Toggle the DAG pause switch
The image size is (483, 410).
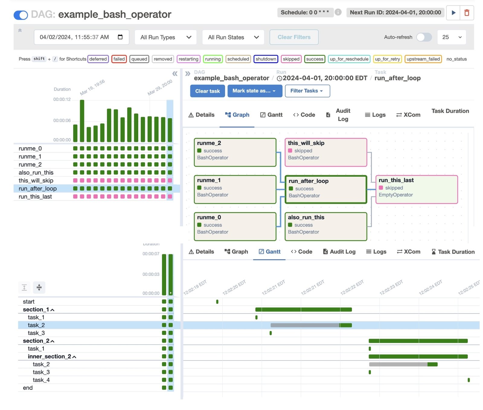coord(21,15)
